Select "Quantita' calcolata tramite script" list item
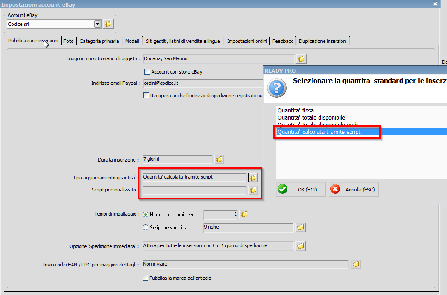The image size is (447, 295). [x=362, y=132]
